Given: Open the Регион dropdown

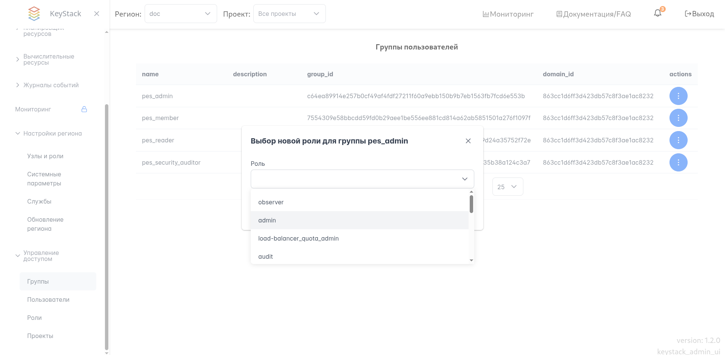Looking at the screenshot, I should [180, 14].
